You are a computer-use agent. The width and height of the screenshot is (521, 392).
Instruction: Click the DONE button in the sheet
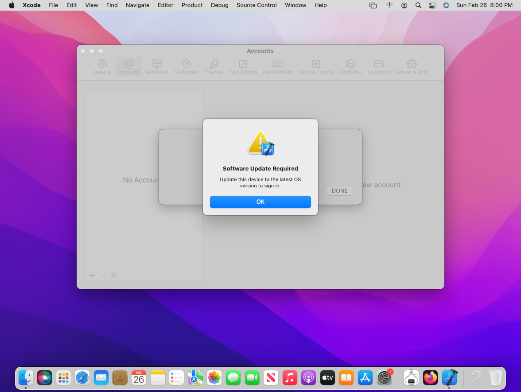(x=339, y=190)
